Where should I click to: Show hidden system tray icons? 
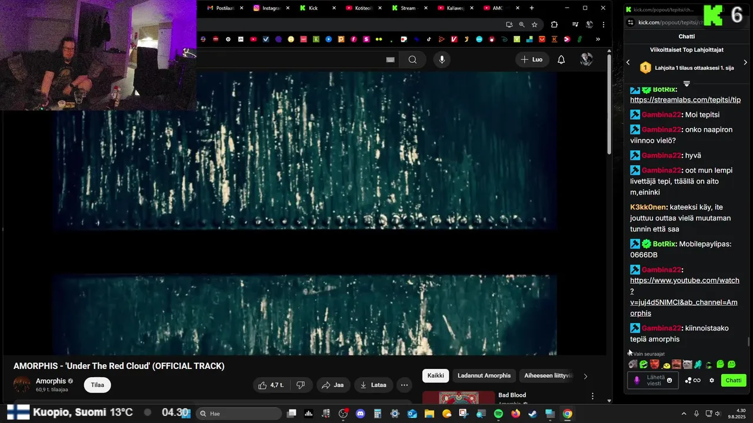point(684,414)
